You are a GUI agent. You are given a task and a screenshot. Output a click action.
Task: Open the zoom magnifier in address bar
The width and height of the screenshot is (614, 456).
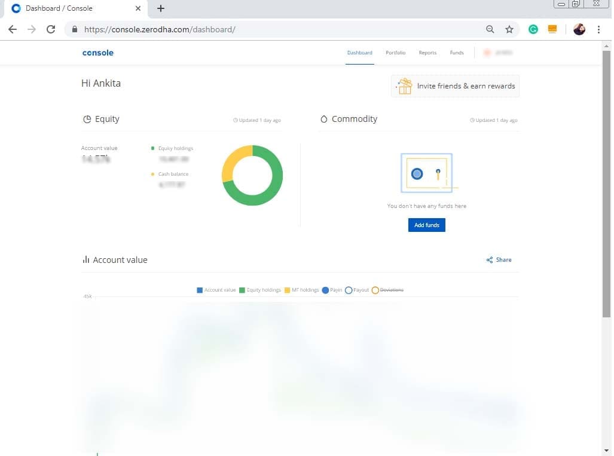[490, 29]
